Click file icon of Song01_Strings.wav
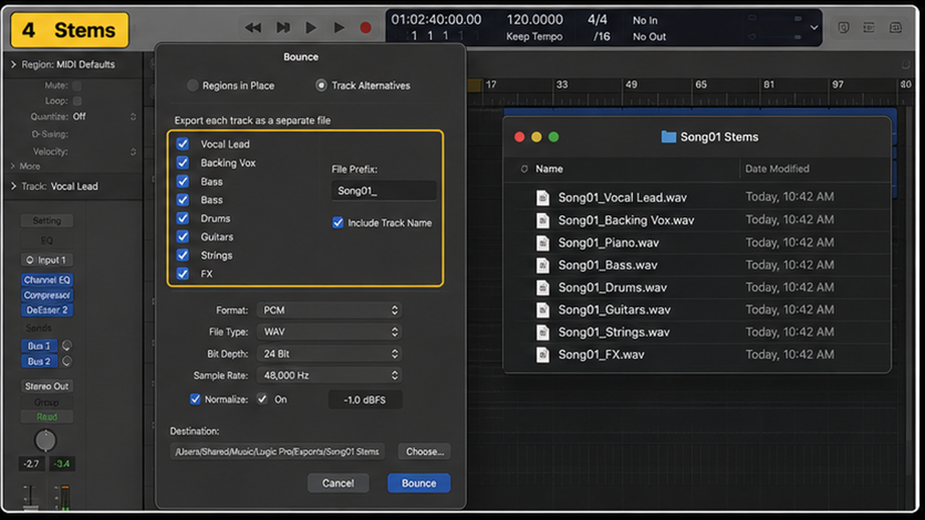 (x=543, y=332)
